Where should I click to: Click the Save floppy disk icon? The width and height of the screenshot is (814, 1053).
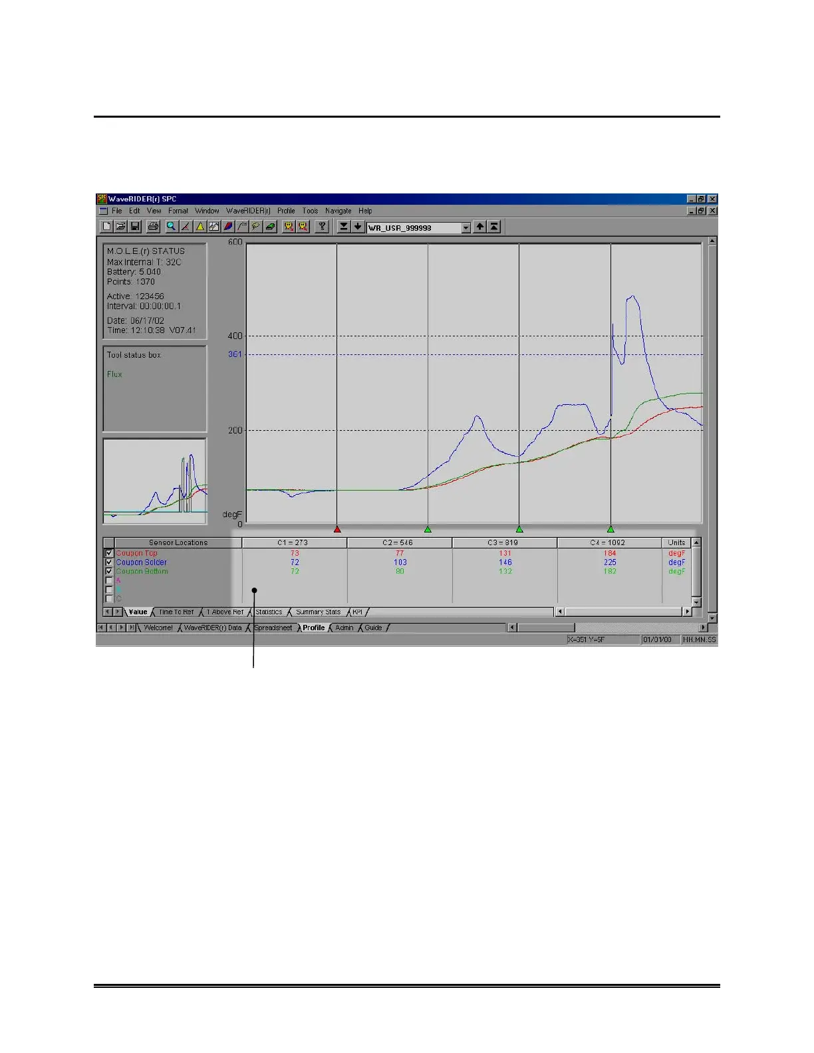(x=135, y=227)
